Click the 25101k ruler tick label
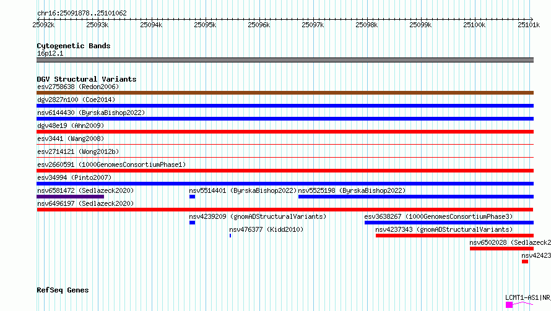Viewport: 551px width, 311px height. coord(529,25)
